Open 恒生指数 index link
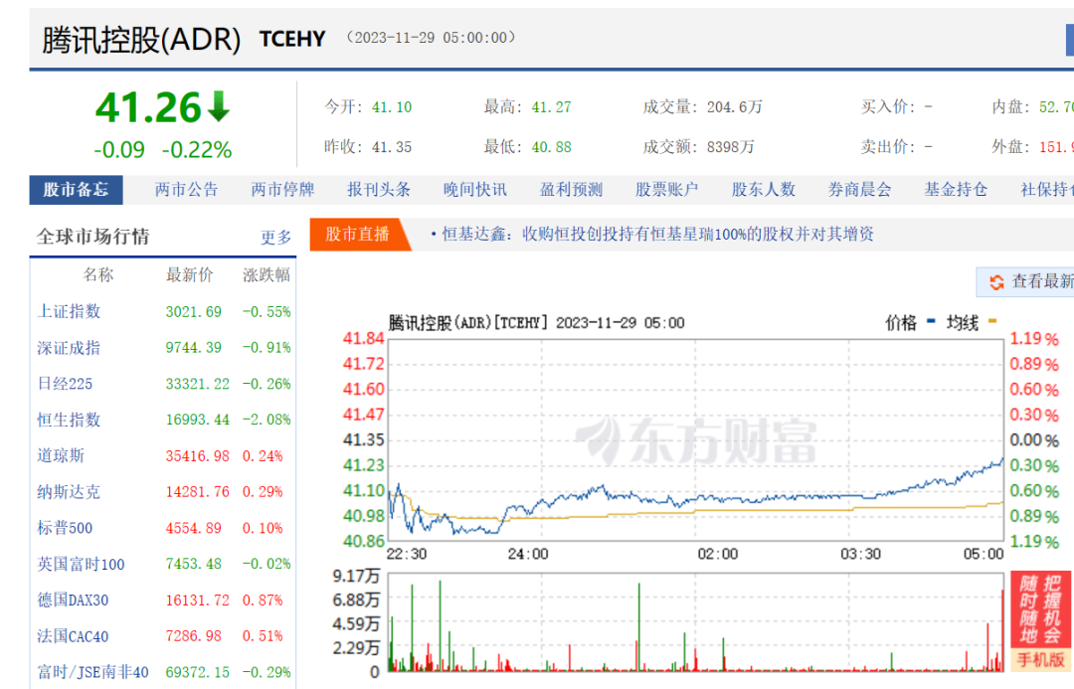The height and width of the screenshot is (689, 1074). click(x=69, y=420)
